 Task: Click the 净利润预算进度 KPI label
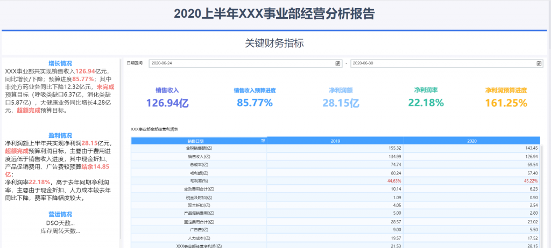[506, 90]
